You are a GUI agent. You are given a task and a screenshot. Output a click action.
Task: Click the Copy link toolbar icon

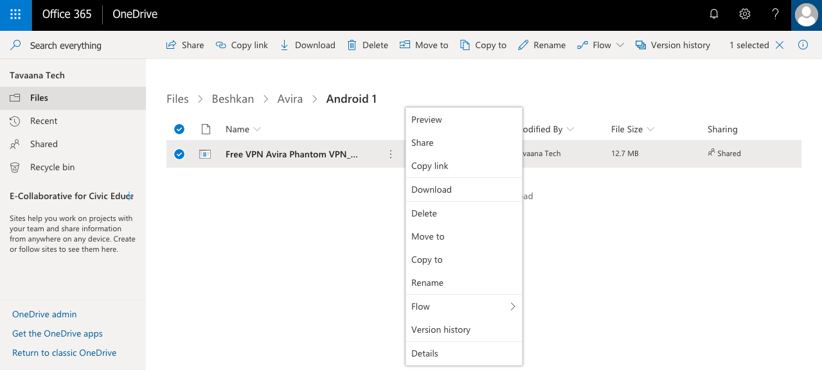pos(220,45)
